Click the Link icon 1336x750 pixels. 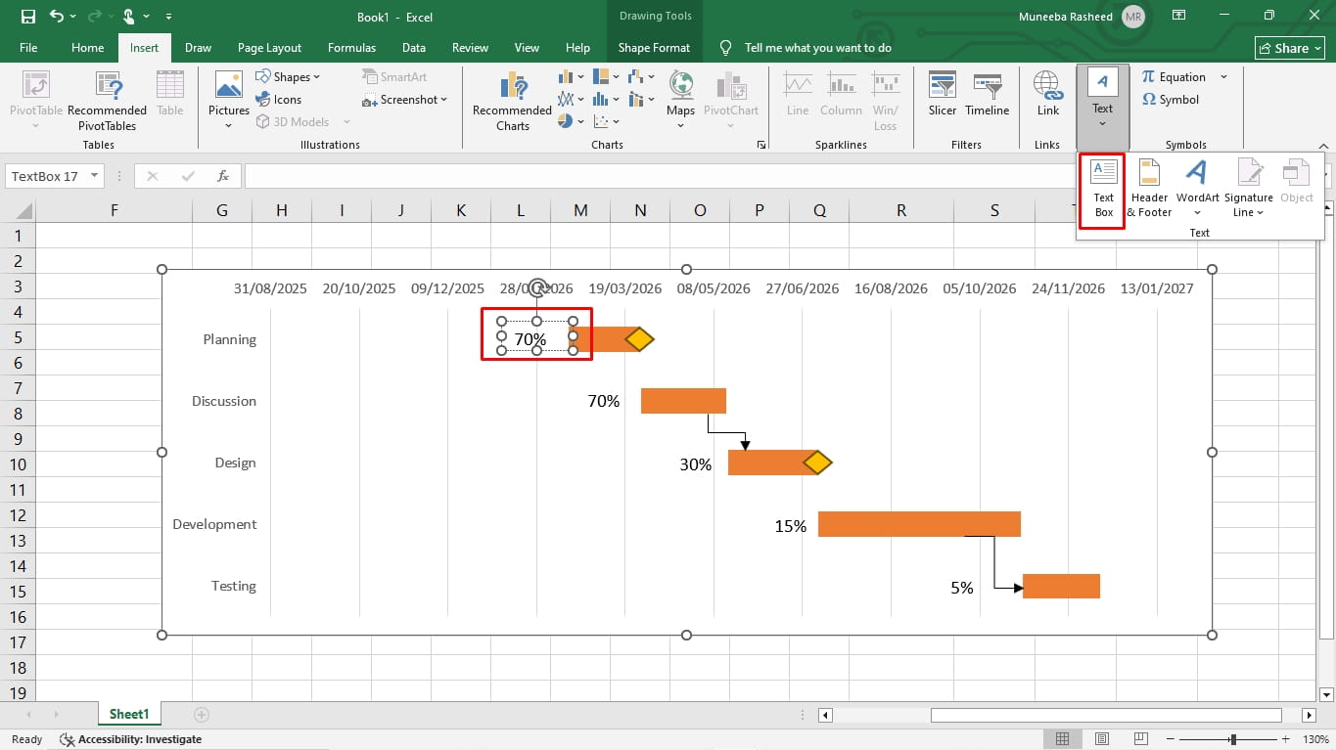1048,93
